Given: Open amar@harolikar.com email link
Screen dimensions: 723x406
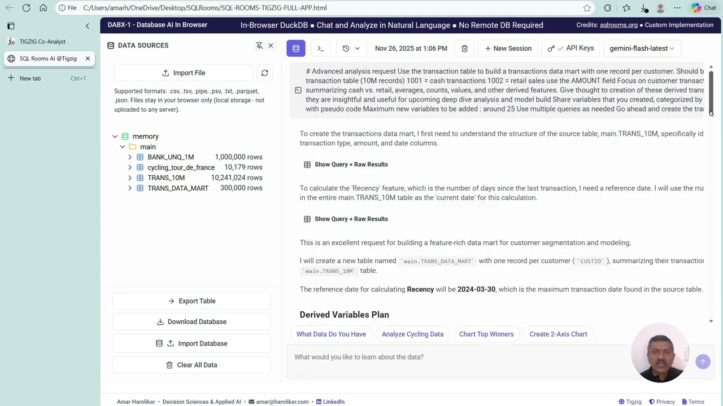Looking at the screenshot, I should (x=278, y=402).
